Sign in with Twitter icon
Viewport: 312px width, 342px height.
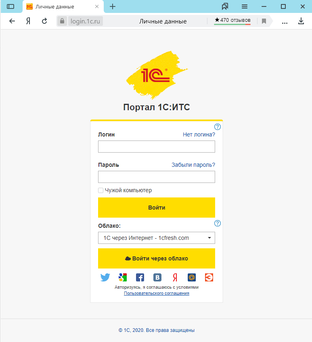(x=105, y=277)
